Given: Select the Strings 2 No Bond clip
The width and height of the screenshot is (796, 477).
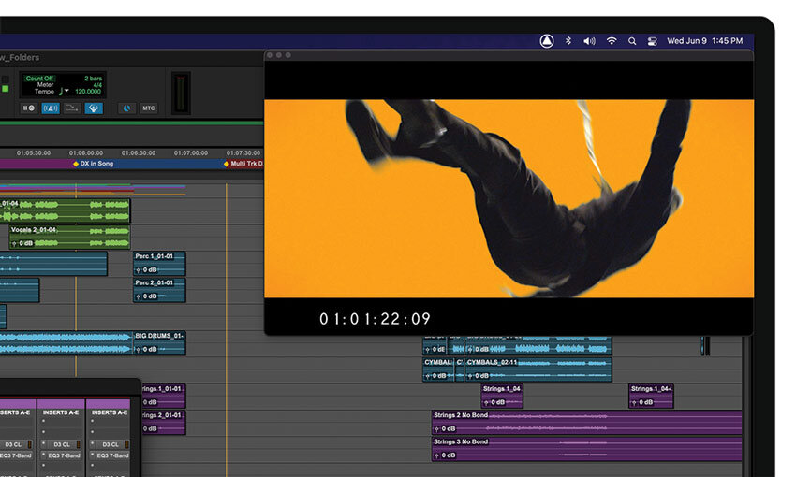Looking at the screenshot, I should pos(586,422).
